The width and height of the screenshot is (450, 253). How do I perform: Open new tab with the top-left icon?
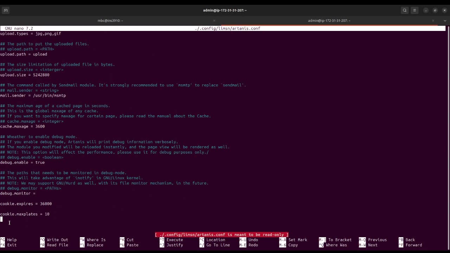coord(6,10)
